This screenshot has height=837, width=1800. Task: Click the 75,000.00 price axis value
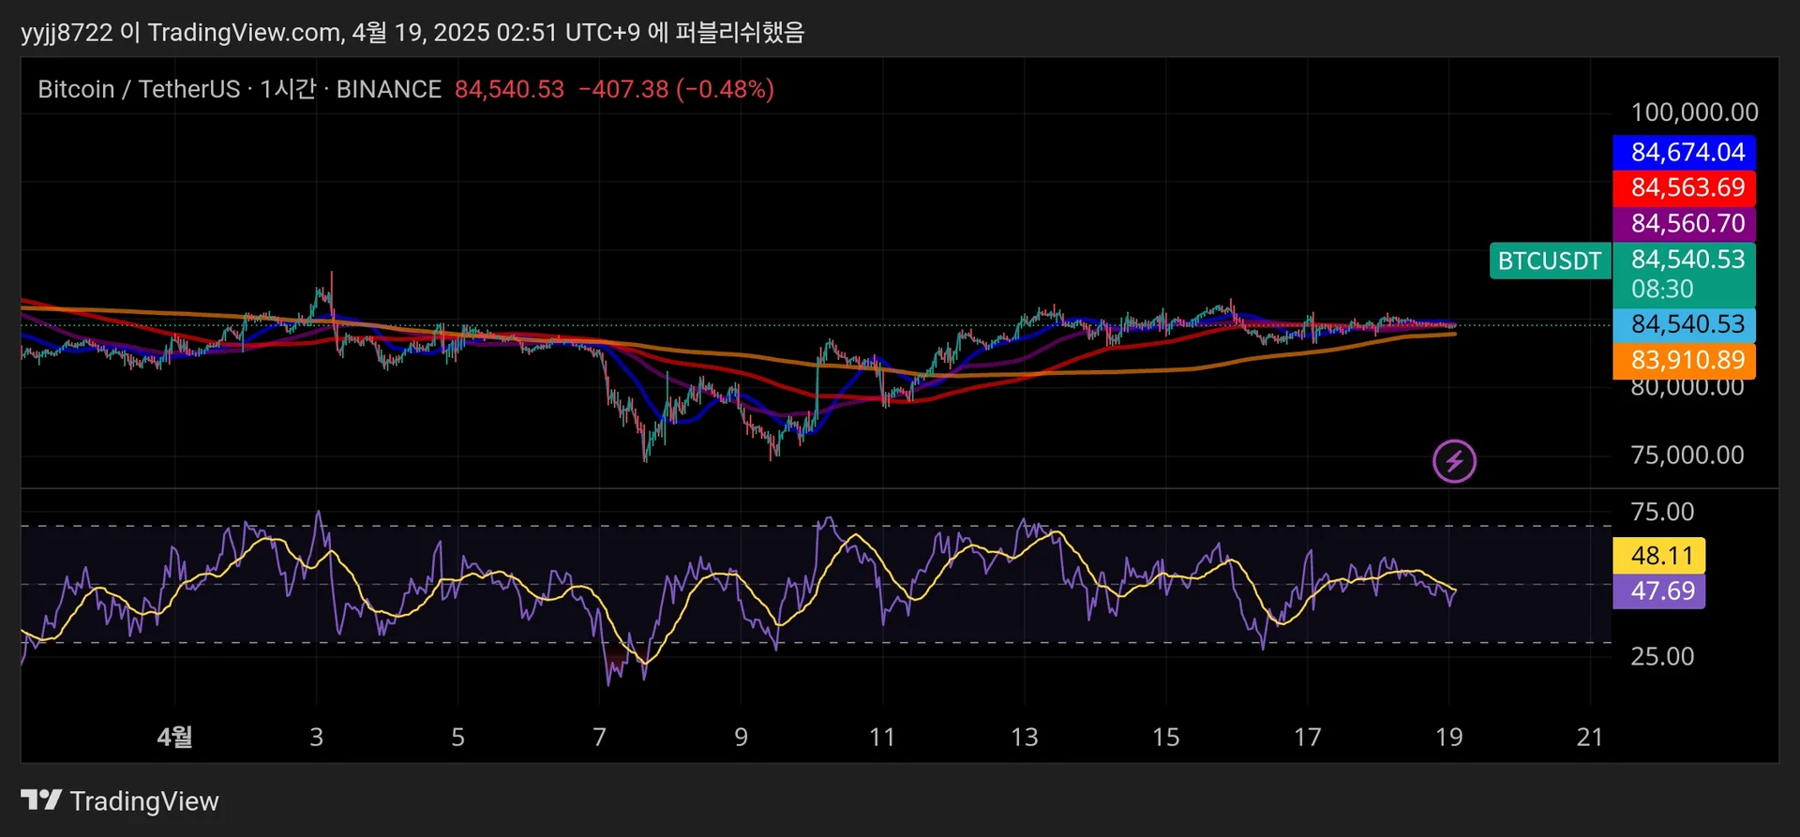[x=1687, y=456]
